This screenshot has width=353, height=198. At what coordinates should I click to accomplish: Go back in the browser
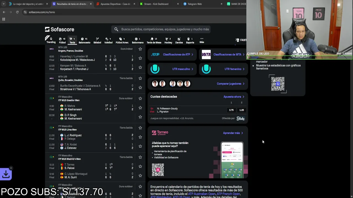(4, 12)
